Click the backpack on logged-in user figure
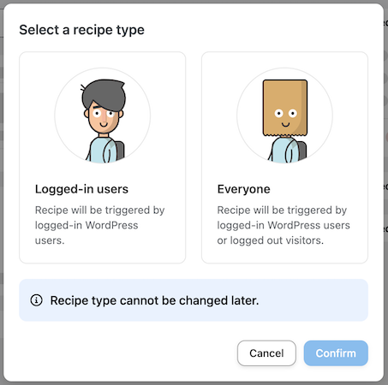Screen dimensions: 388x385 coord(120,150)
